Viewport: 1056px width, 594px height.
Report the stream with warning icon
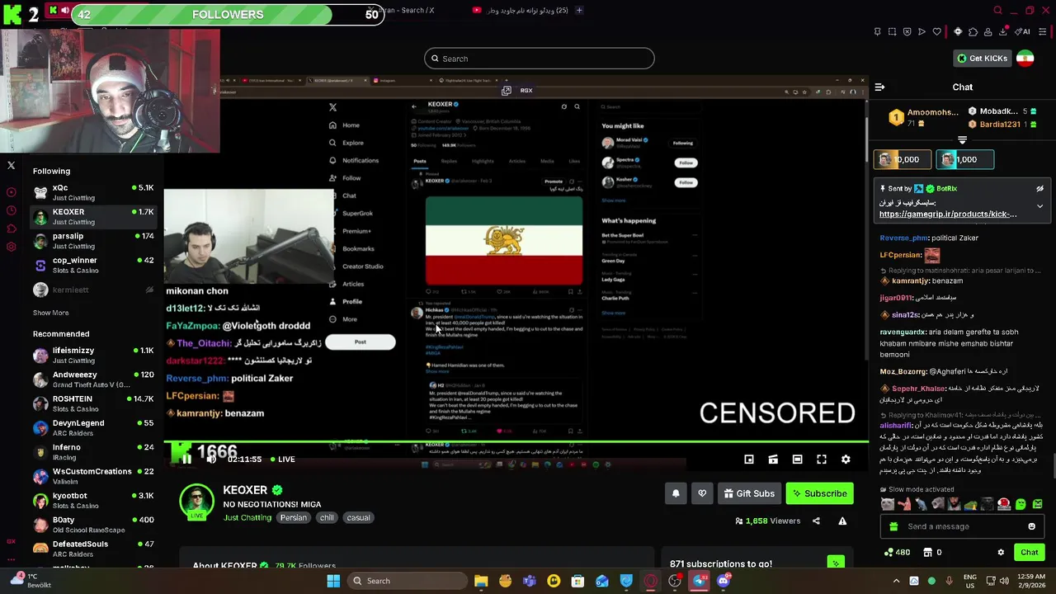[x=842, y=521]
